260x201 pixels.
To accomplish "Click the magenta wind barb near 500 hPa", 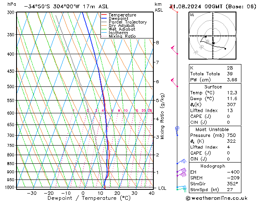I will tap(175, 83).
